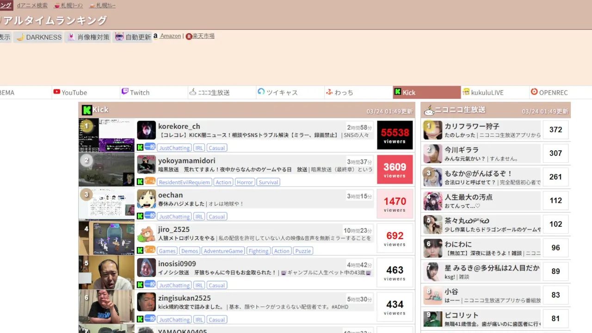This screenshot has height=333, width=592.
Task: Open inosisi0909 stream thumbnail
Action: pyautogui.click(x=106, y=272)
